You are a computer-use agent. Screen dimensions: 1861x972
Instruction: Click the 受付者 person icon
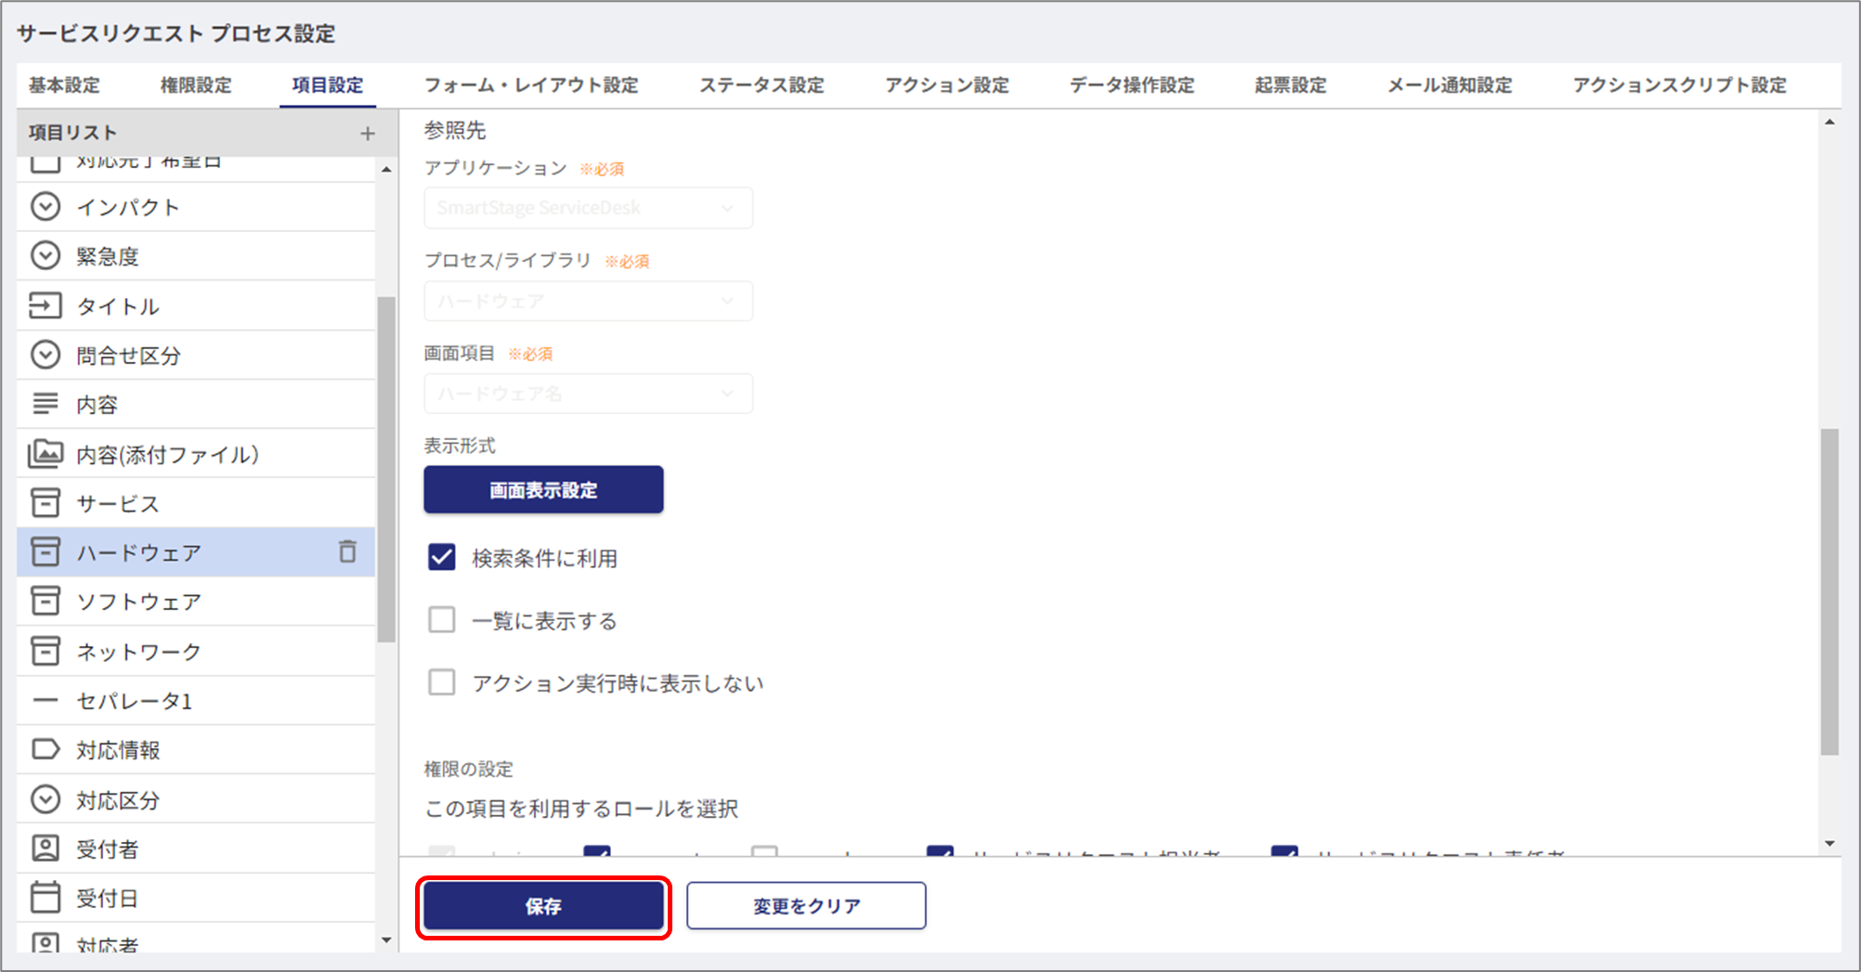[x=46, y=848]
